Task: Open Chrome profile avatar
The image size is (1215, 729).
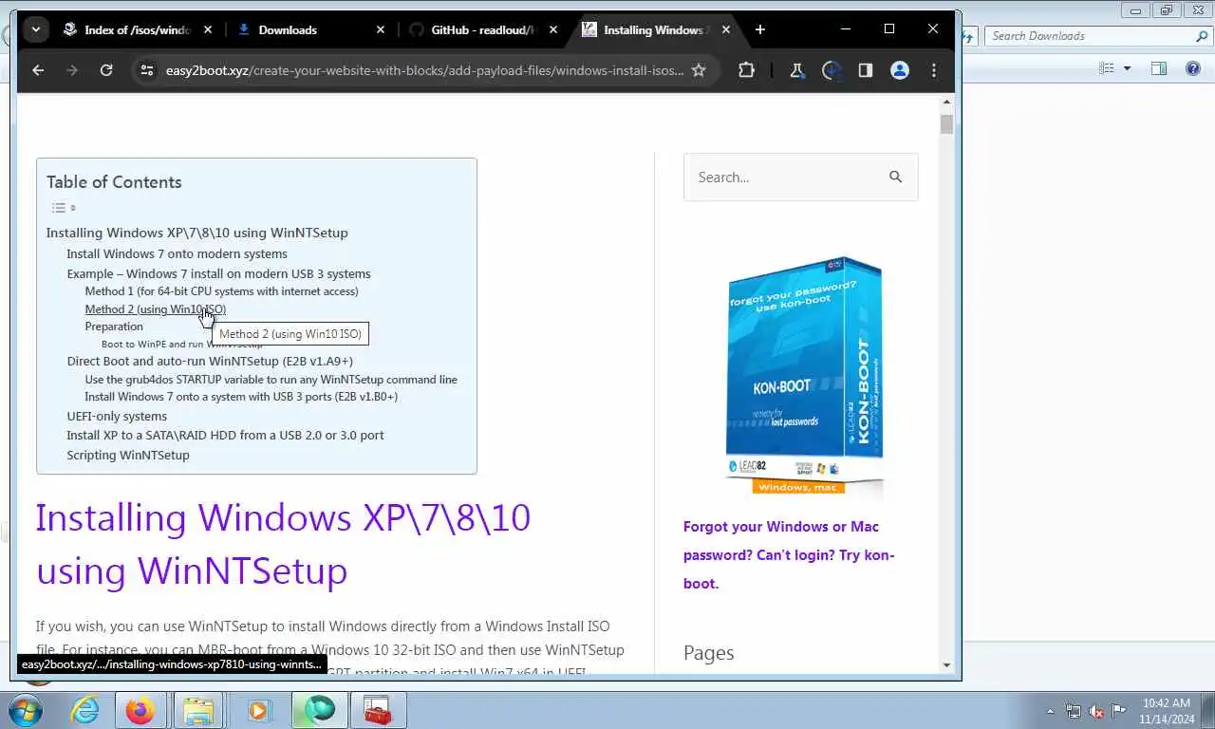Action: 900,70
